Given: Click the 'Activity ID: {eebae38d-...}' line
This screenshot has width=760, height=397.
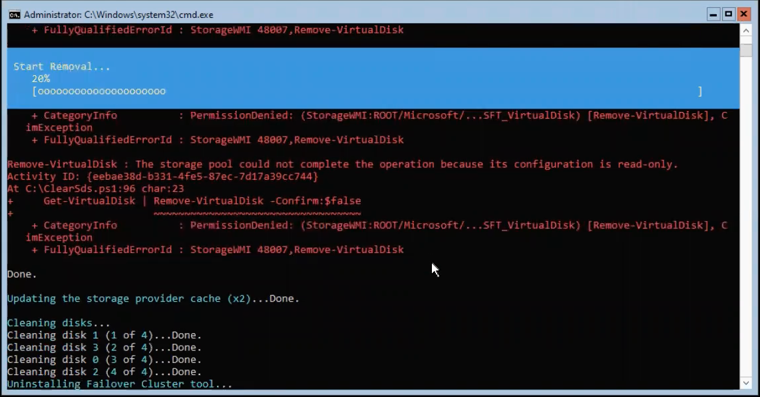Looking at the screenshot, I should pos(163,176).
